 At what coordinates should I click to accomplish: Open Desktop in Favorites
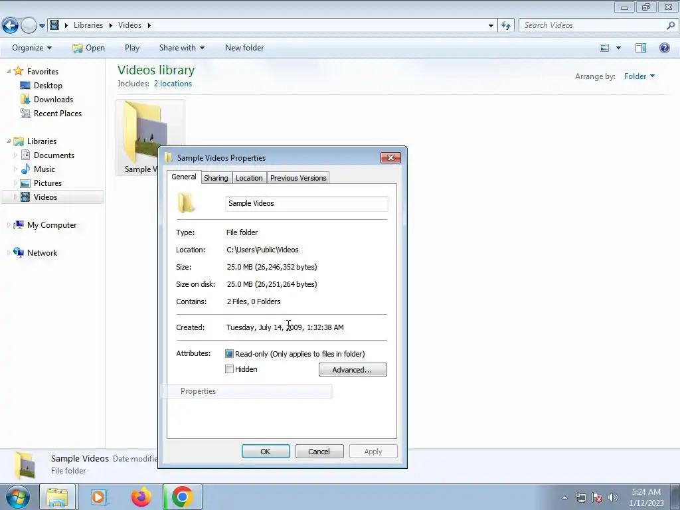[x=48, y=86]
